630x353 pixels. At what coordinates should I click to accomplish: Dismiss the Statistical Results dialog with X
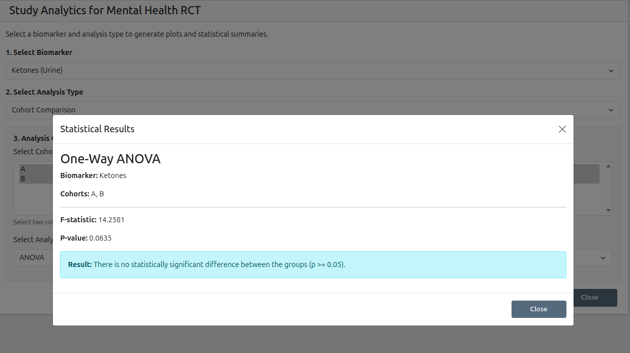562,129
